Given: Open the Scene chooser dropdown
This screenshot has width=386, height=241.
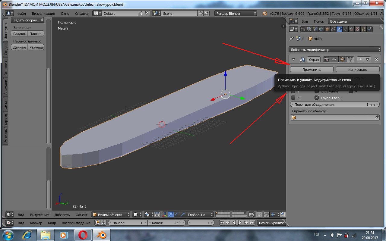Looking at the screenshot, I should point(157,13).
